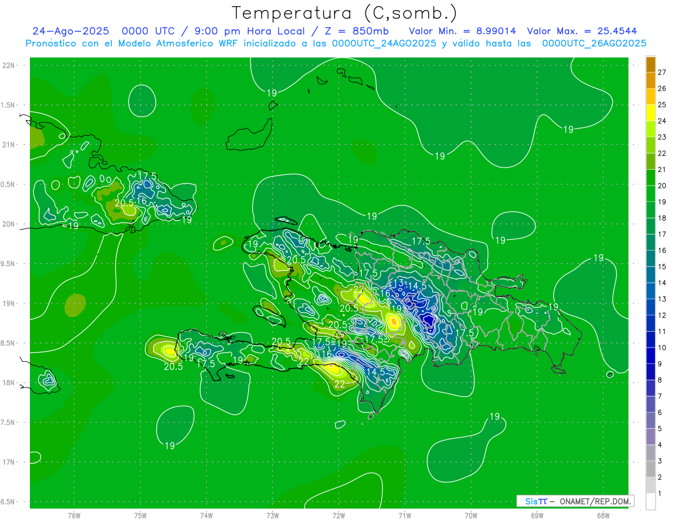
Task: Click the '19N' latitude label
Action: [8, 304]
